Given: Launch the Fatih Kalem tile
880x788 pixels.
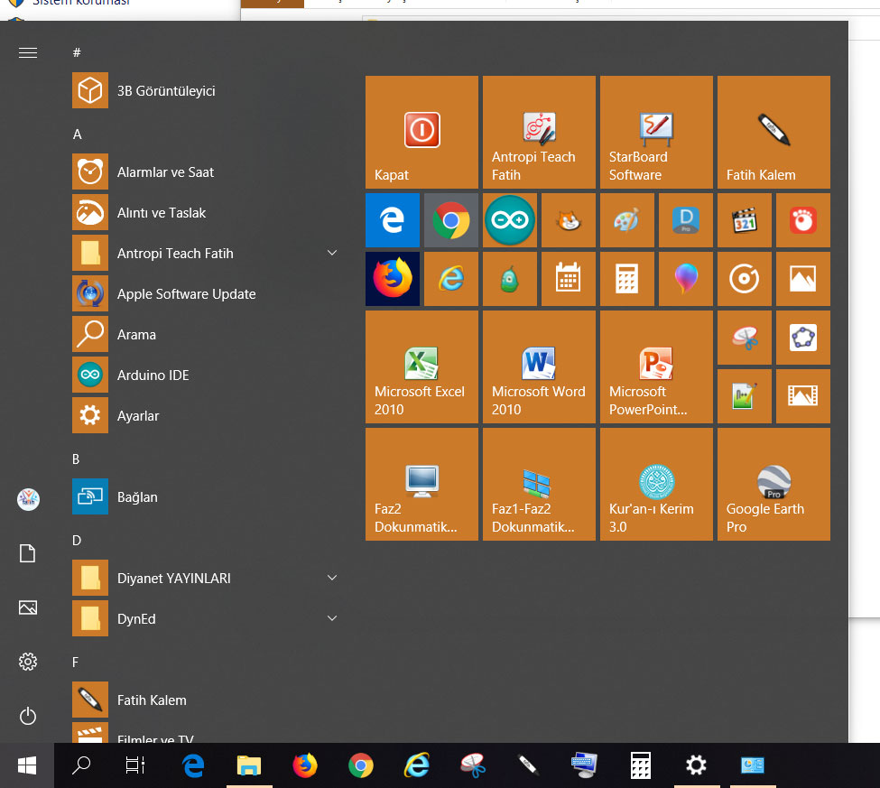Looking at the screenshot, I should pyautogui.click(x=773, y=132).
